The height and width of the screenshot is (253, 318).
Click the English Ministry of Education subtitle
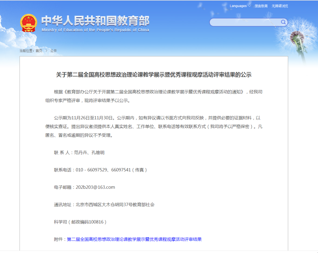95,30
